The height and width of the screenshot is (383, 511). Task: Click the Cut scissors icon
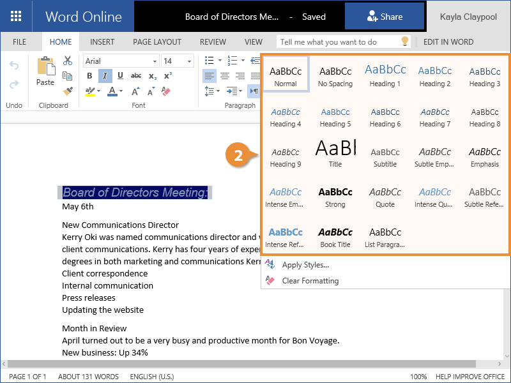pyautogui.click(x=68, y=61)
